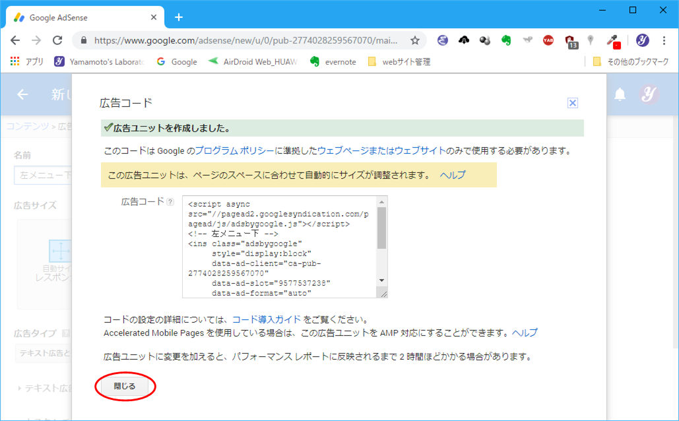Click the eyedropper extension icon
The height and width of the screenshot is (421, 679).
point(614,42)
